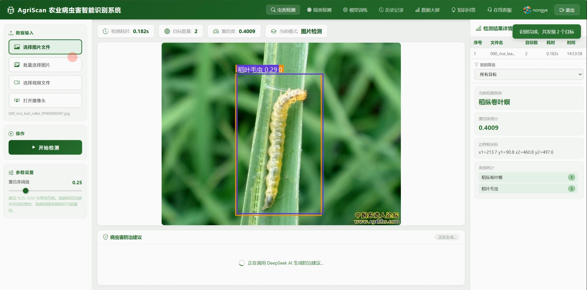Open the 类别筛选 所有目标 dropdown

click(529, 74)
